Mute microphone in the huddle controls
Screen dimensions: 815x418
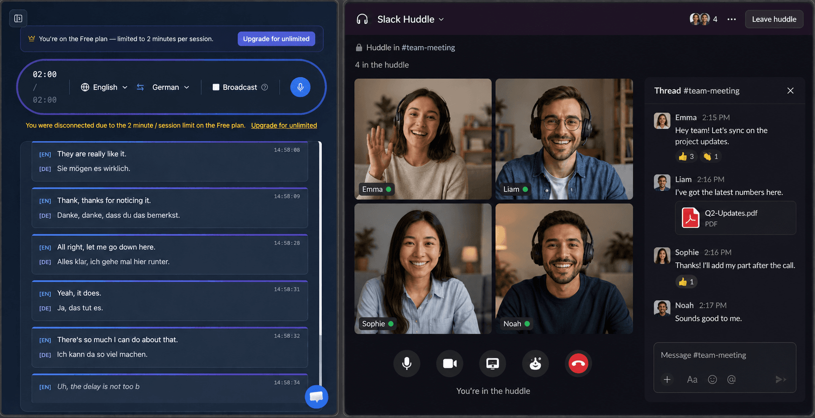(x=407, y=363)
